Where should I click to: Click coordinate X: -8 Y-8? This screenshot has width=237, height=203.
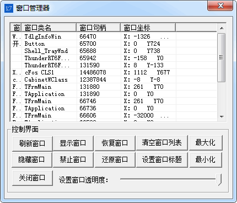tap(142, 79)
